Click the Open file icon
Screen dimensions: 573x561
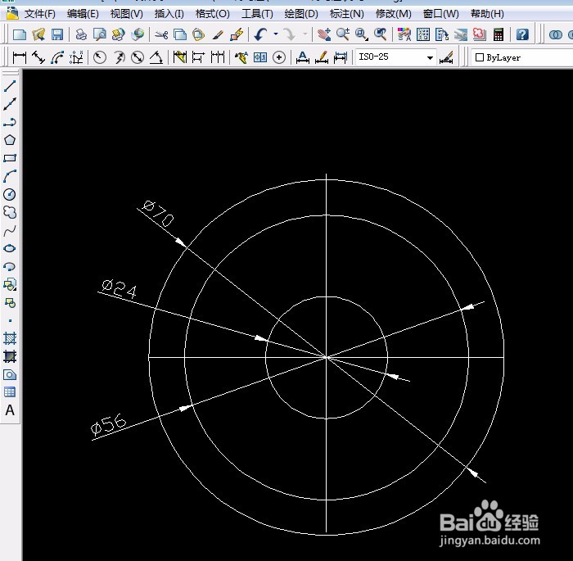38,34
